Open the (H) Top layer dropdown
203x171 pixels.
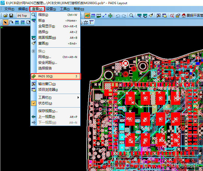(x=23, y=16)
